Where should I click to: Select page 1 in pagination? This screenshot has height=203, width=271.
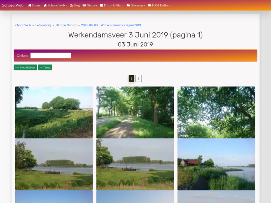(x=131, y=78)
